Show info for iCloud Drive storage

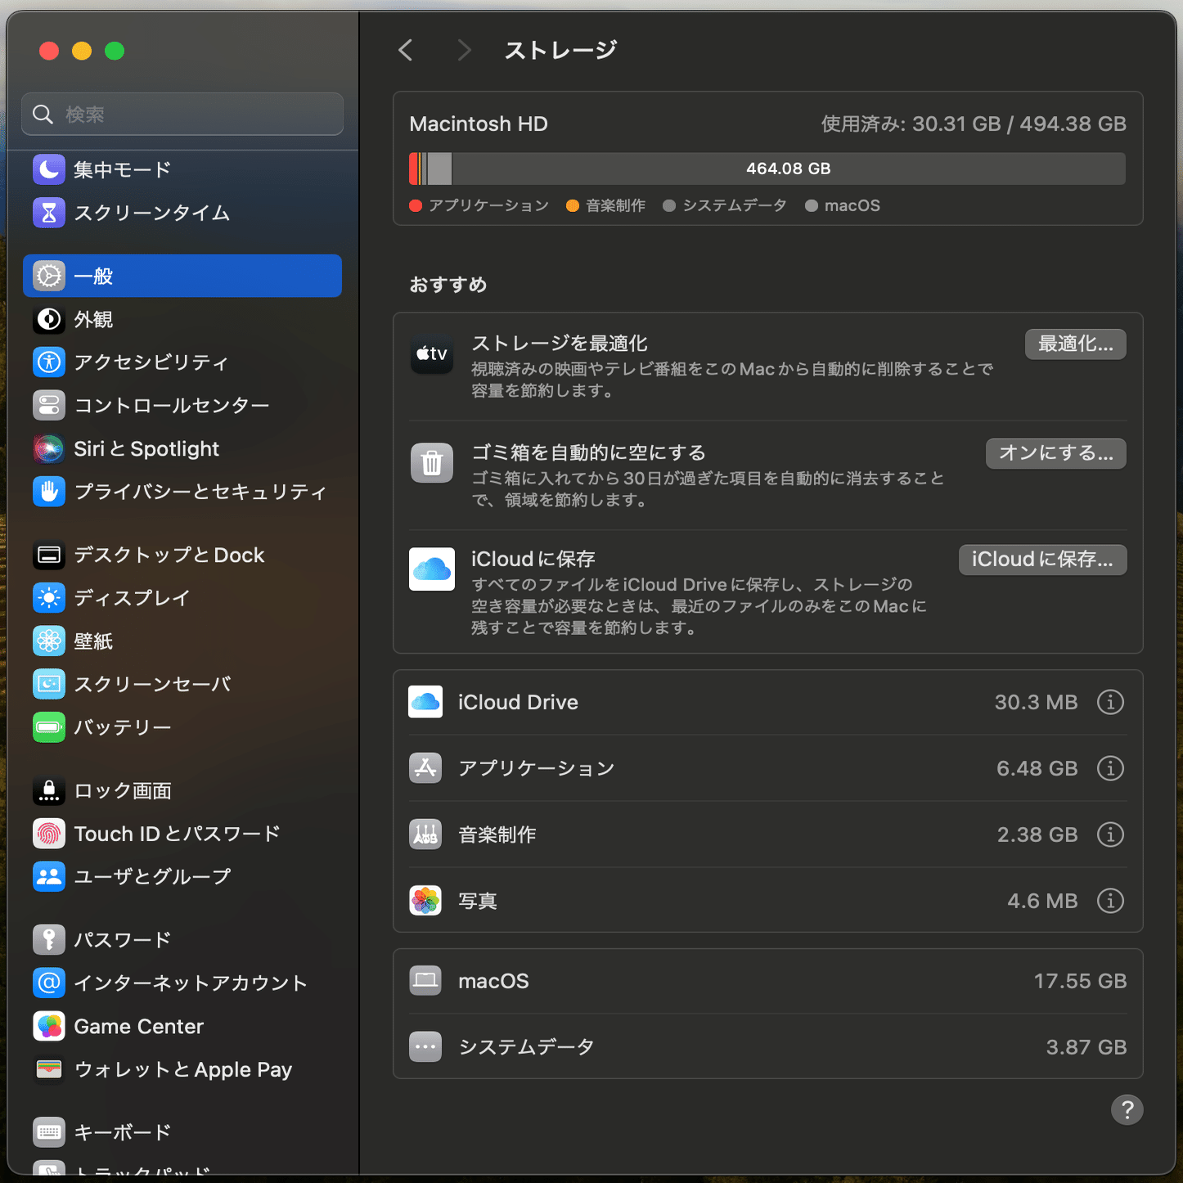(1110, 702)
